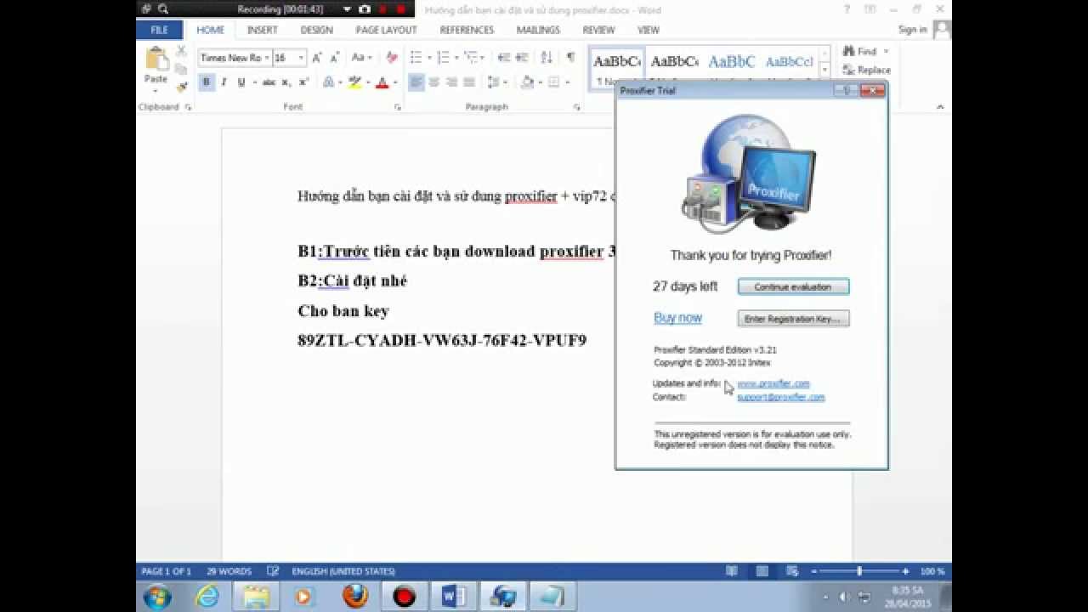Viewport: 1088px width, 612px height.
Task: Switch to the INSERT tab
Action: point(262,30)
